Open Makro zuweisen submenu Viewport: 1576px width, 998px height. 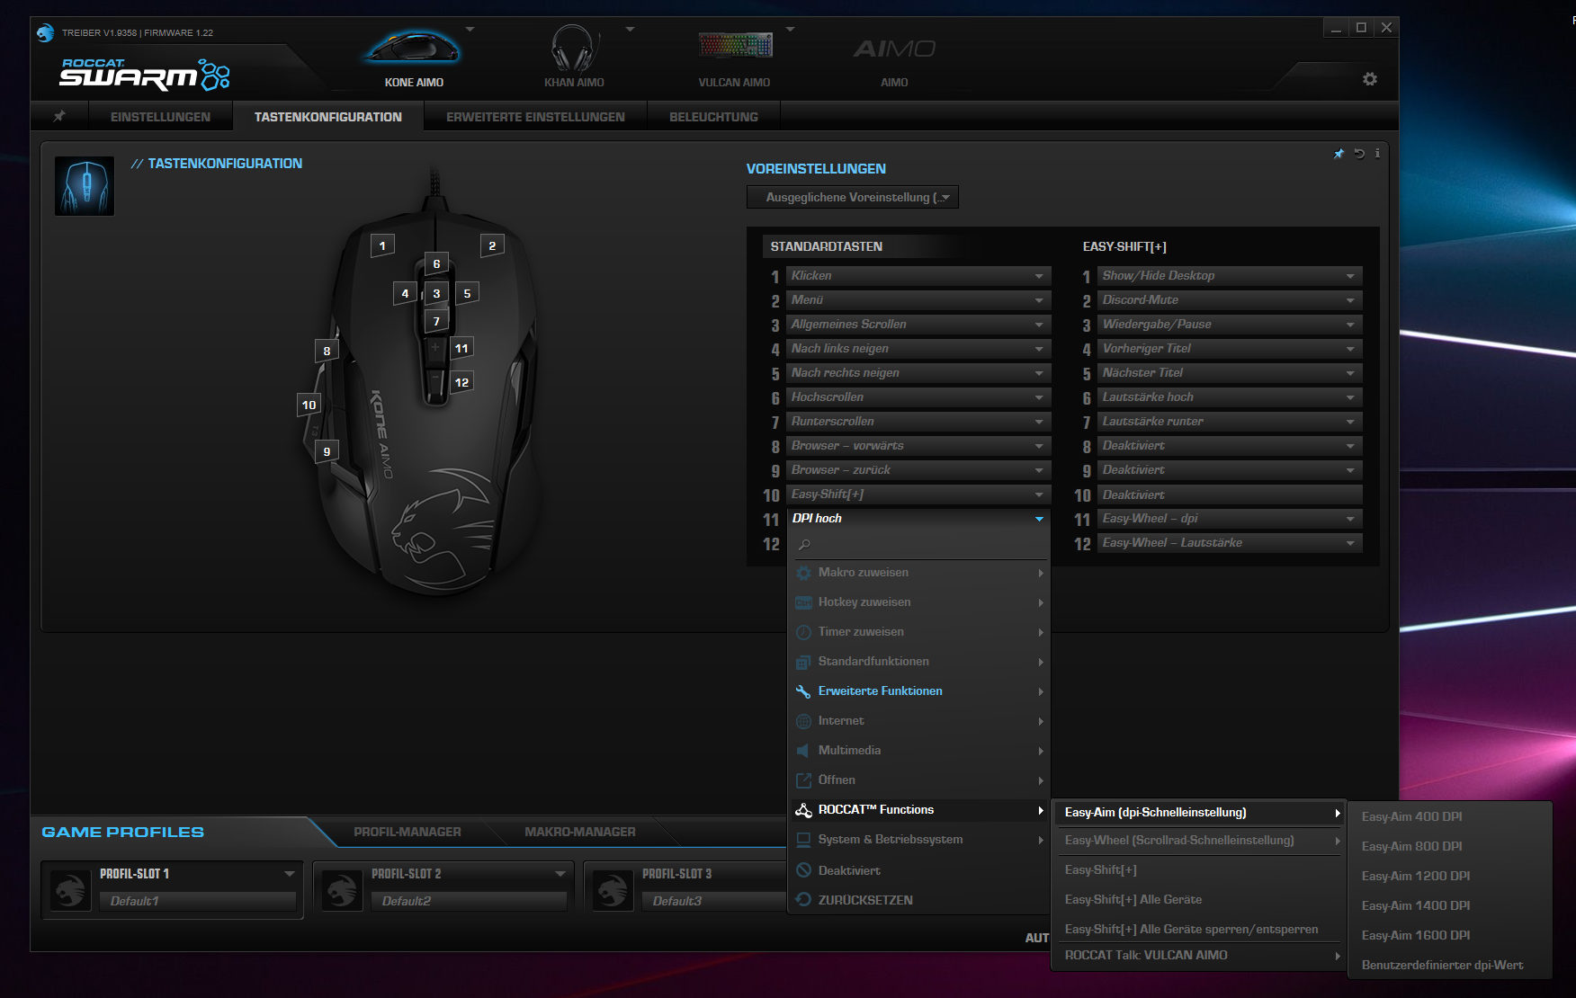coord(919,573)
